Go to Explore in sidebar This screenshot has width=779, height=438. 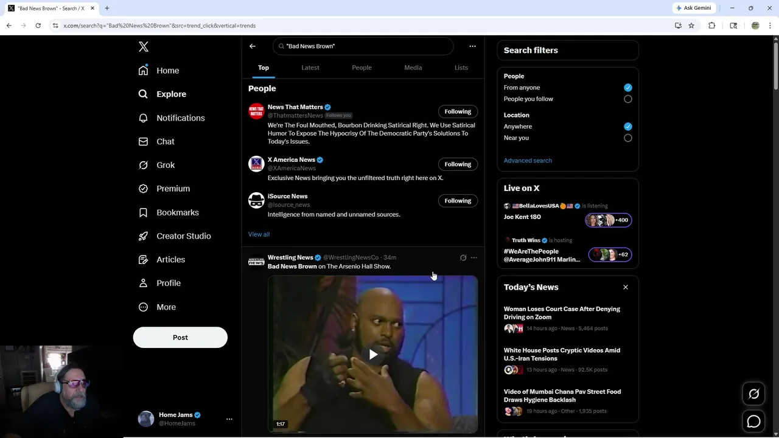tap(162, 94)
